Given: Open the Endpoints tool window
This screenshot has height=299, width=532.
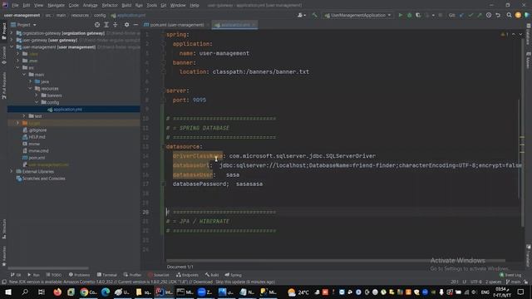Looking at the screenshot, I should click(187, 275).
